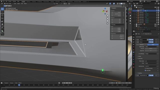Select the Annotate tool
The height and width of the screenshot is (90, 160).
click(2, 28)
